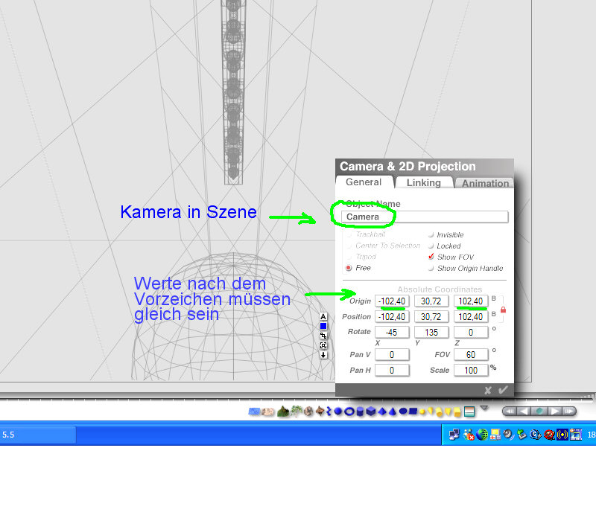Enable the Invisible option
The height and width of the screenshot is (509, 596).
[x=431, y=234]
